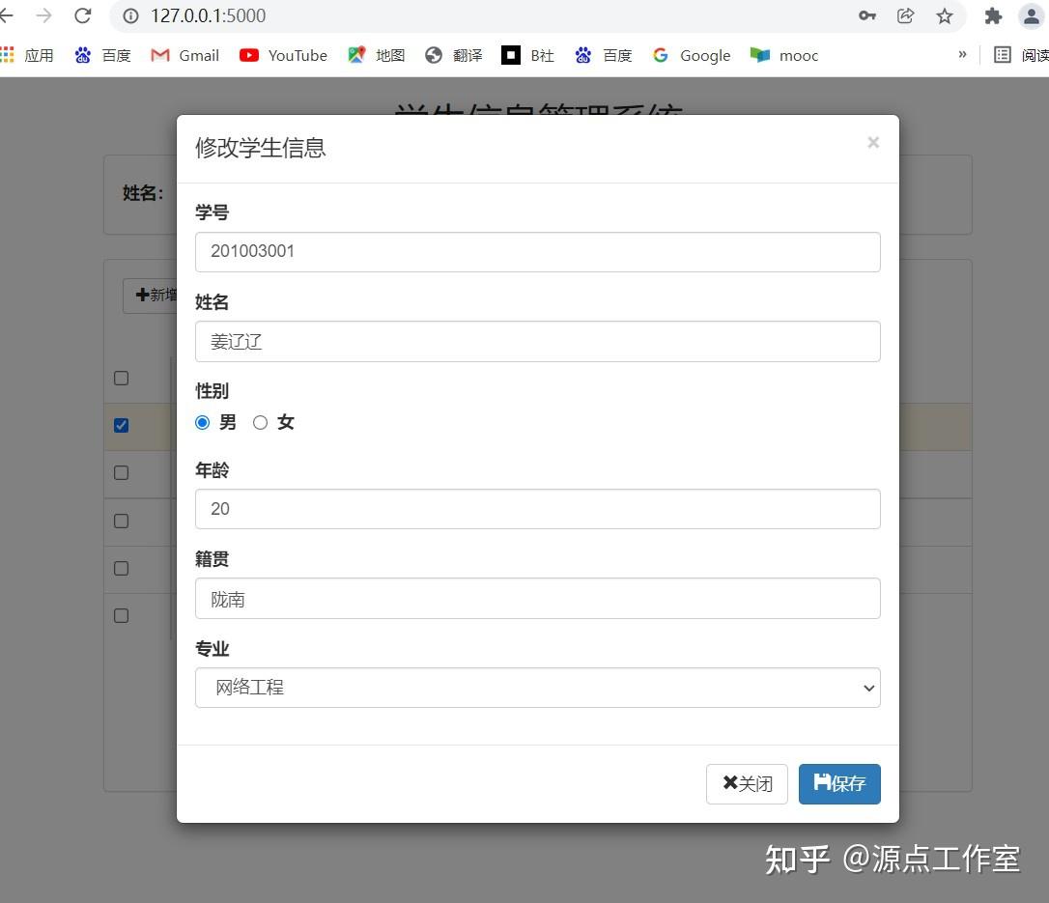1049x903 pixels.
Task: Click the password key icon in address bar
Action: coord(867,16)
